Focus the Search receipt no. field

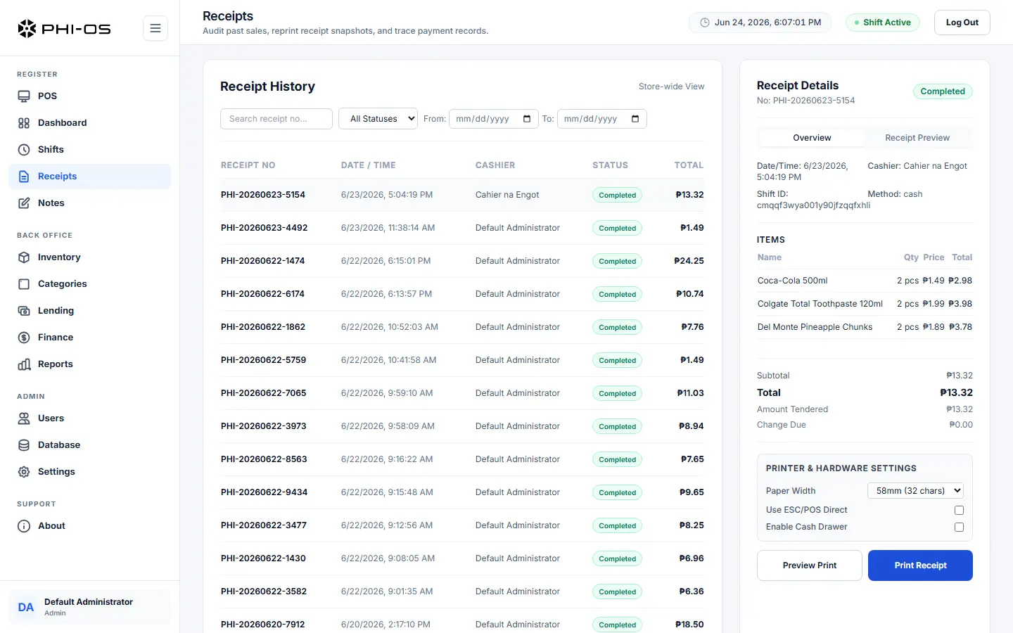(x=276, y=119)
